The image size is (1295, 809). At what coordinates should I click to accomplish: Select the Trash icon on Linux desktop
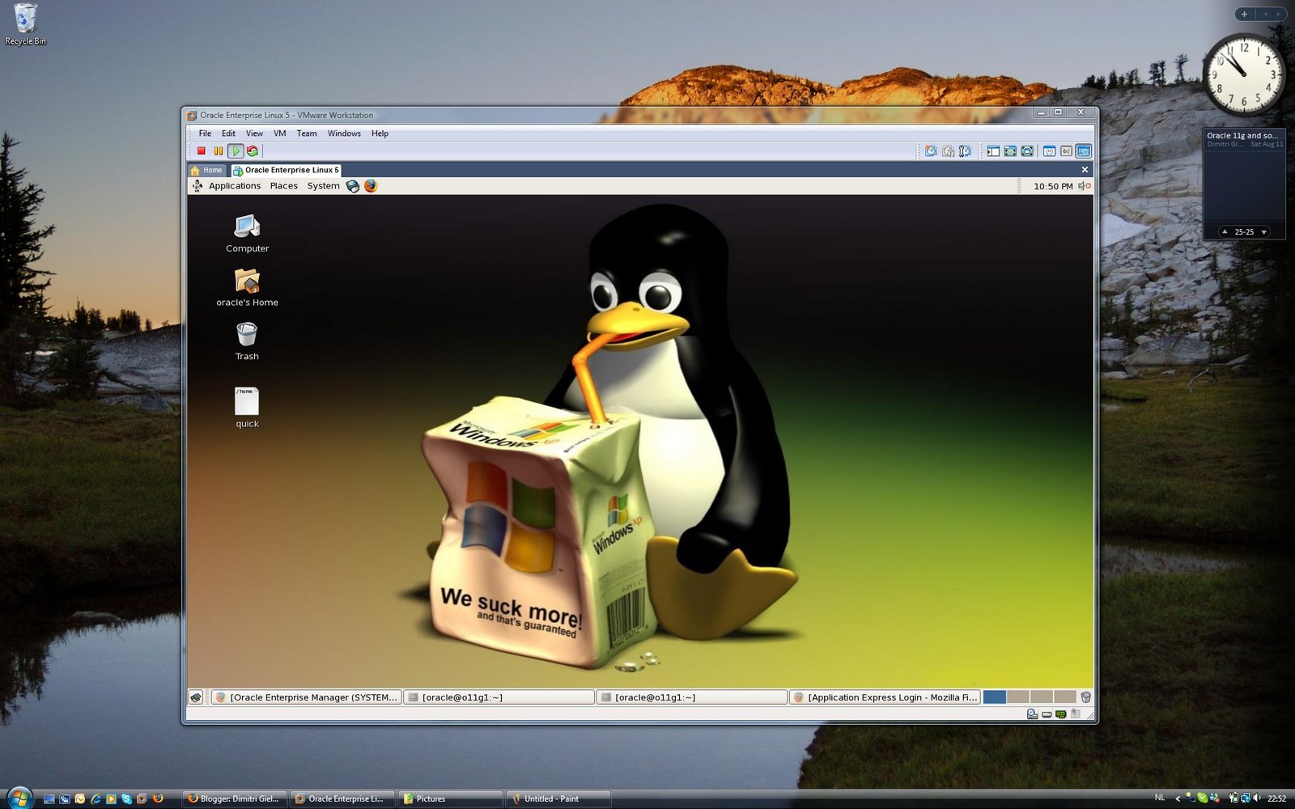(247, 341)
